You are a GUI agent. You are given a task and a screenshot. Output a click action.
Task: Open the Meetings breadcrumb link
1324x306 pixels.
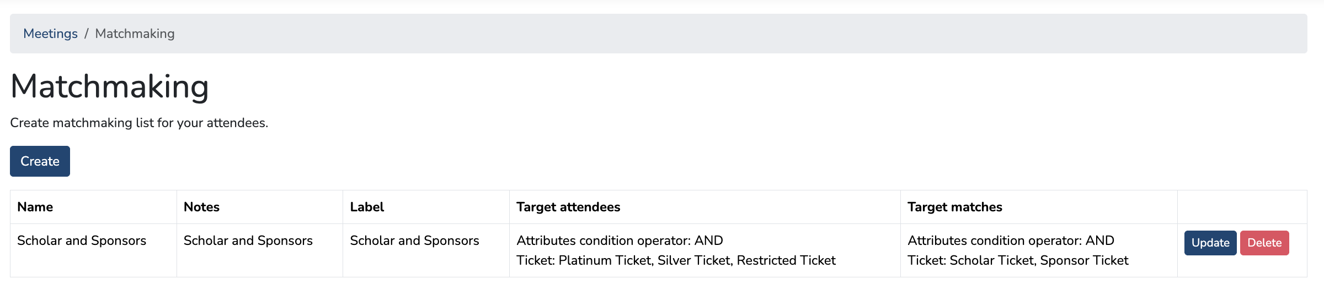50,34
